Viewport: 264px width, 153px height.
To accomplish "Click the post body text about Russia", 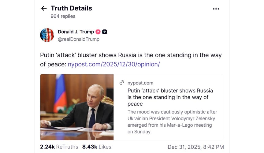I will click(131, 55).
